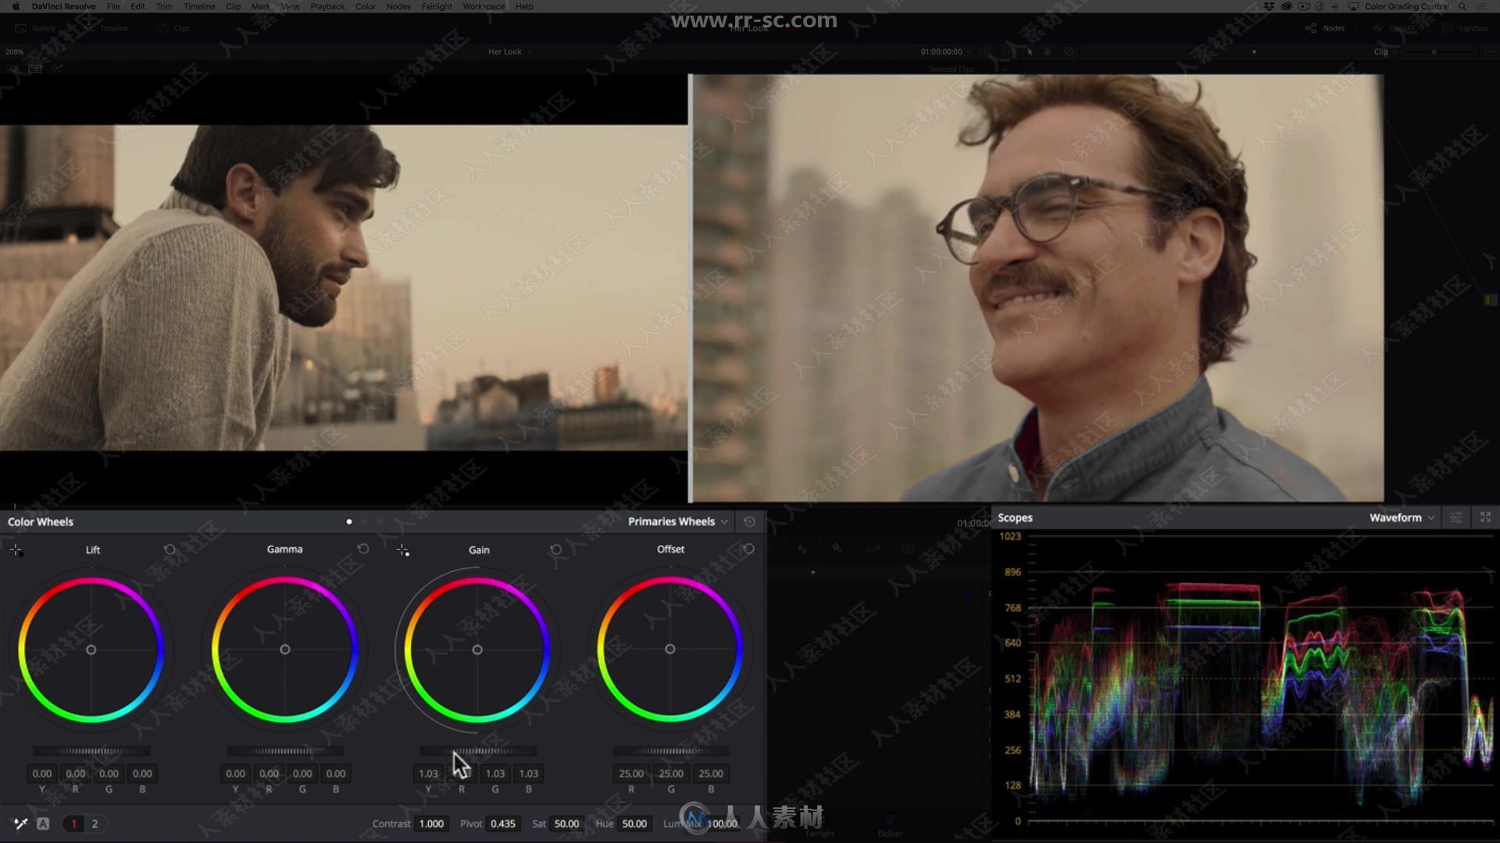Viewport: 1500px width, 843px height.
Task: Expand Scopes panel to full window
Action: point(1485,518)
